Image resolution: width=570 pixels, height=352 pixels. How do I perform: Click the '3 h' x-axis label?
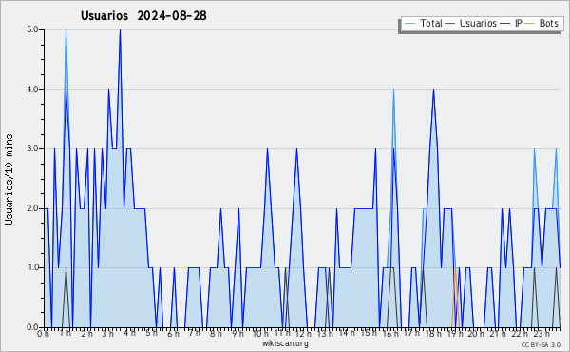point(108,333)
